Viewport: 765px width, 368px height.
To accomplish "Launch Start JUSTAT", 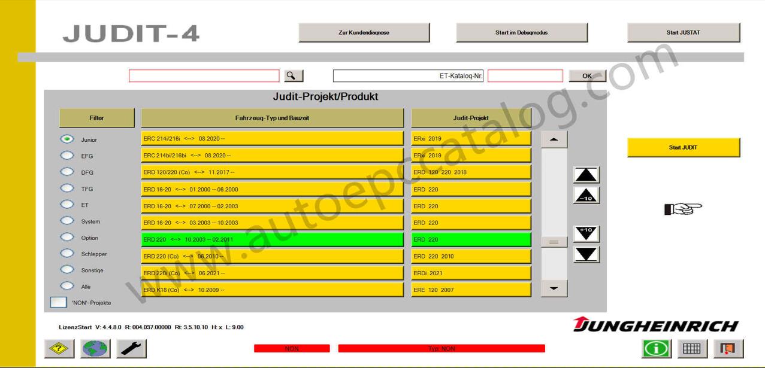I will pos(684,32).
